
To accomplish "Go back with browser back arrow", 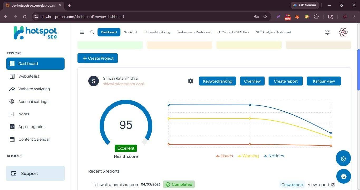I will pyautogui.click(x=6, y=17).
